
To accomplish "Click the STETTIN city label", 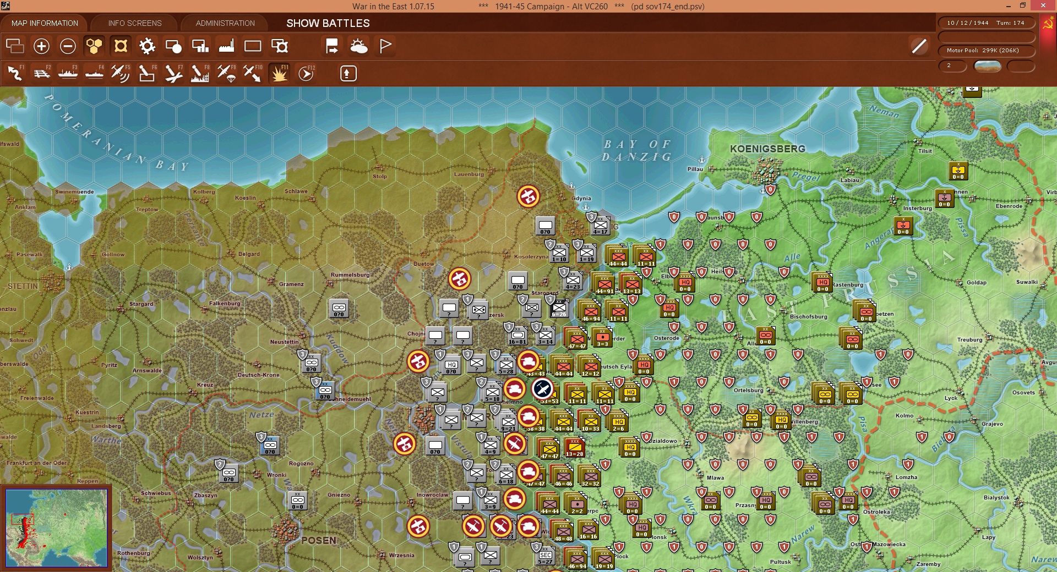I will tap(23, 287).
